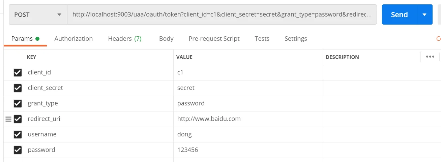The height and width of the screenshot is (162, 441).
Task: Switch to the Authorization tab
Action: coord(73,39)
